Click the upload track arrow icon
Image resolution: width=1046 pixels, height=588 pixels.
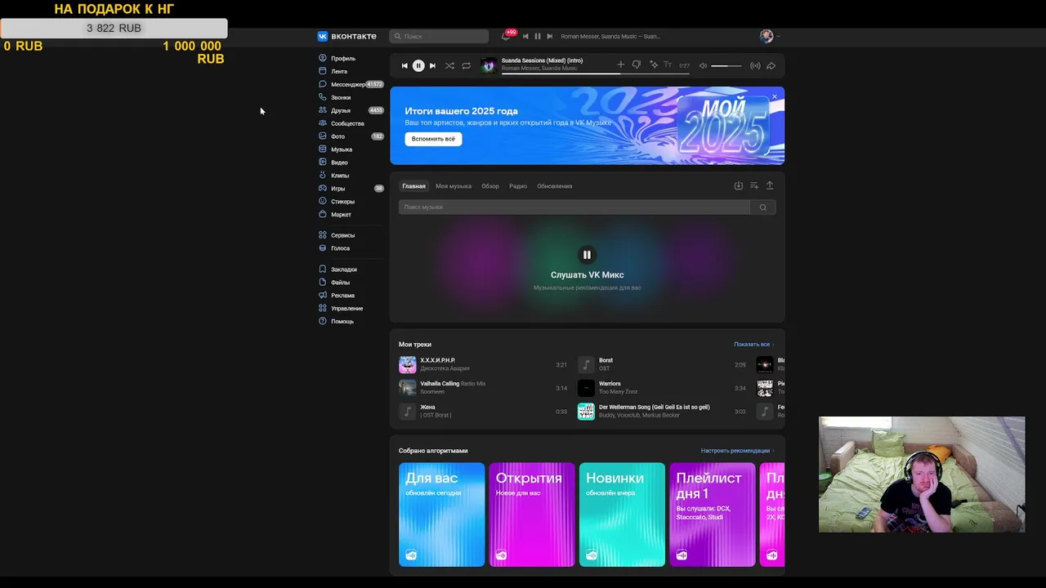click(x=770, y=185)
